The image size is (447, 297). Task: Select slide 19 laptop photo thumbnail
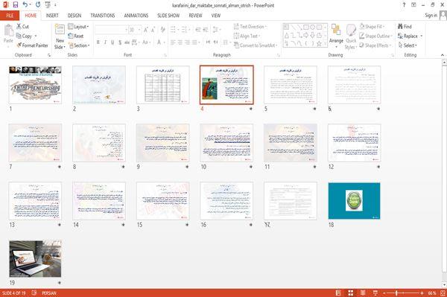click(35, 258)
